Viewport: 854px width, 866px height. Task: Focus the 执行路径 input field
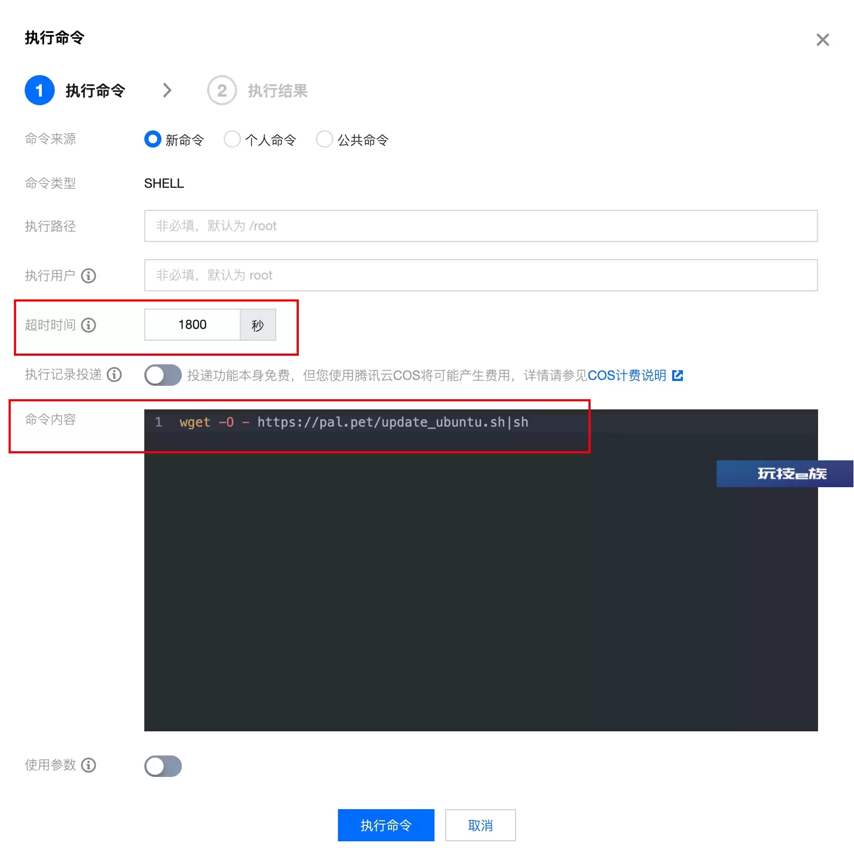[481, 226]
